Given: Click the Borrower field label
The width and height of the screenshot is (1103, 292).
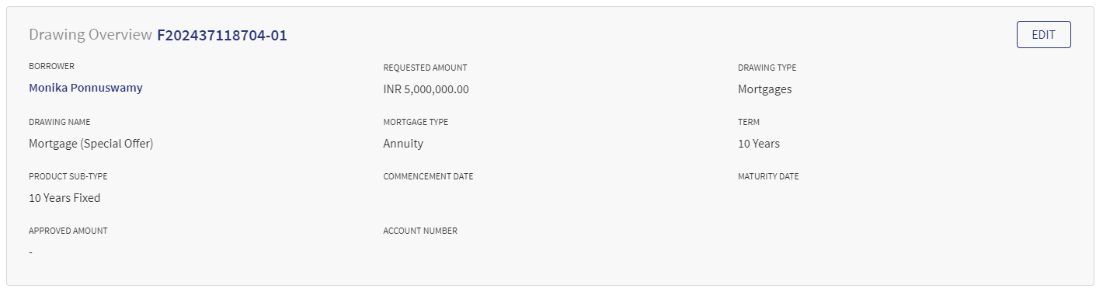Looking at the screenshot, I should click(51, 67).
